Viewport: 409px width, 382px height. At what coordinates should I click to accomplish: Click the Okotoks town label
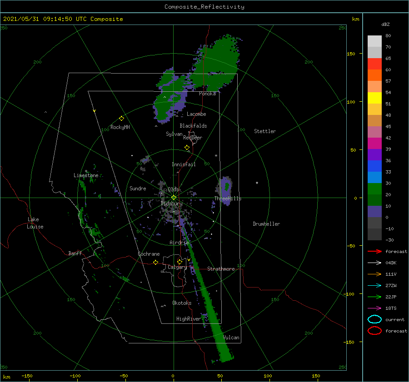182,303
